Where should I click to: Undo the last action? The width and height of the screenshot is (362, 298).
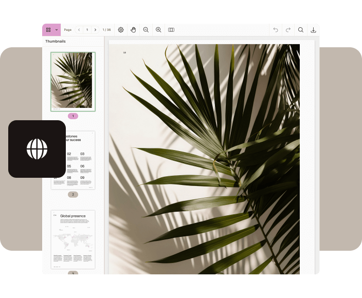276,30
